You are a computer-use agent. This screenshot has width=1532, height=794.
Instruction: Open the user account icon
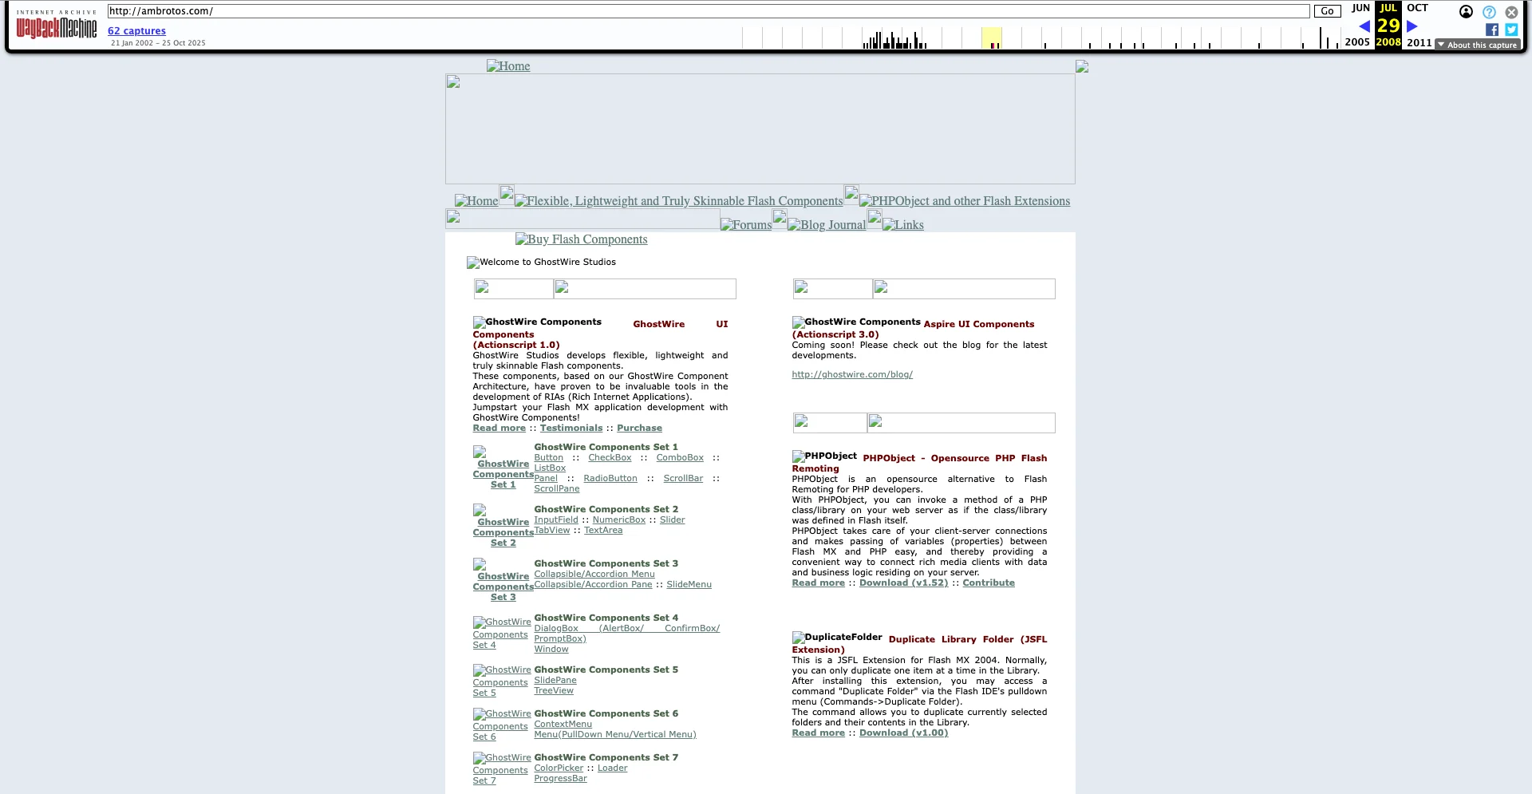point(1466,12)
